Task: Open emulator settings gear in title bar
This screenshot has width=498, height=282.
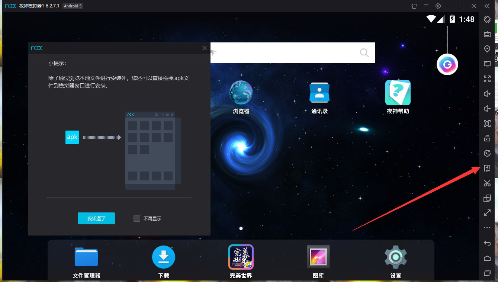Action: click(438, 6)
